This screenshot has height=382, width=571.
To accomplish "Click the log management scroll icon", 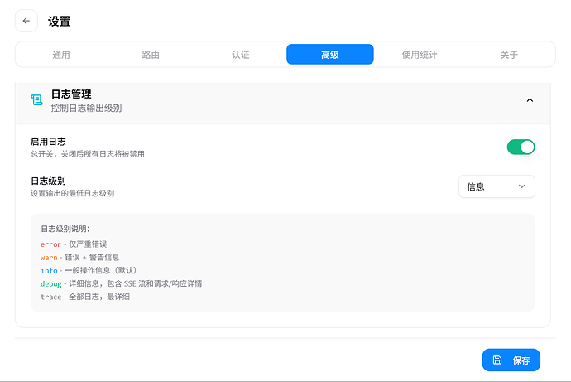I will click(x=36, y=100).
